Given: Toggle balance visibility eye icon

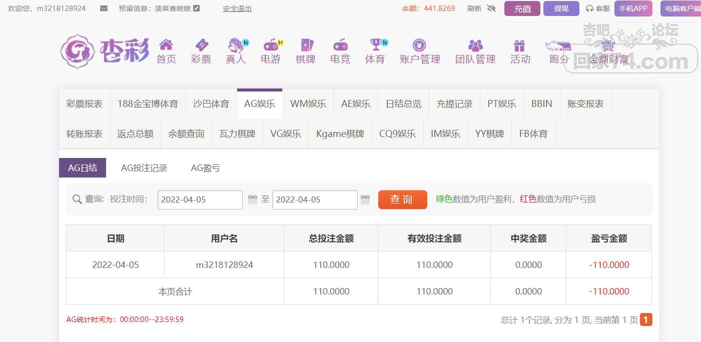Looking at the screenshot, I should (491, 8).
